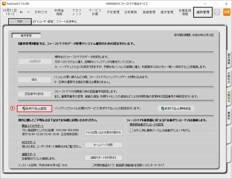Open the 利用者情報 menu
The image size is (232, 179).
[x=59, y=12]
